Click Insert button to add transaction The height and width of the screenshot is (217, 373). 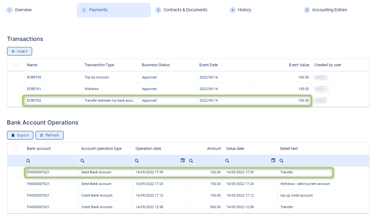(20, 51)
